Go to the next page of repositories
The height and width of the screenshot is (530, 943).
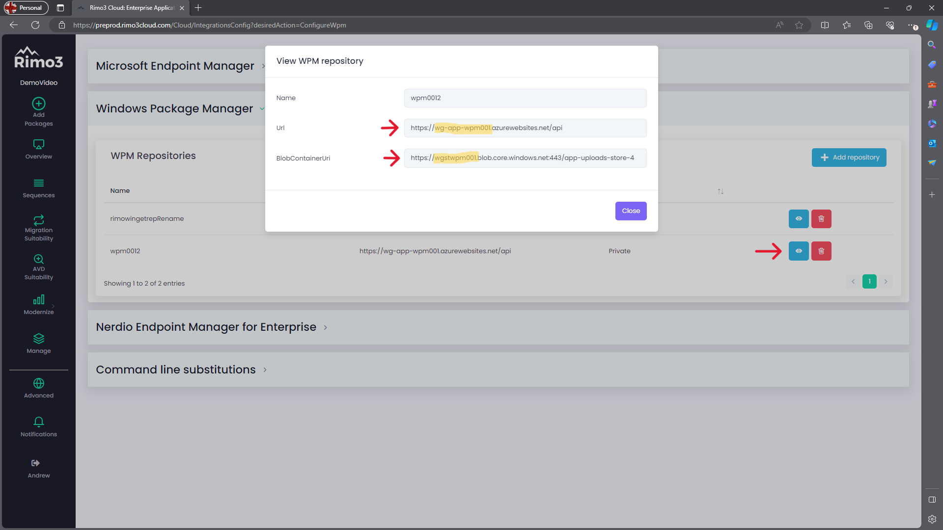click(x=886, y=282)
